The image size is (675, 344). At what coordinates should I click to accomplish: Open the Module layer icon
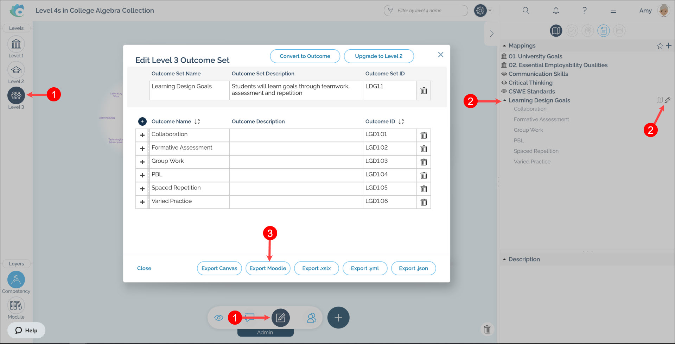pyautogui.click(x=16, y=306)
